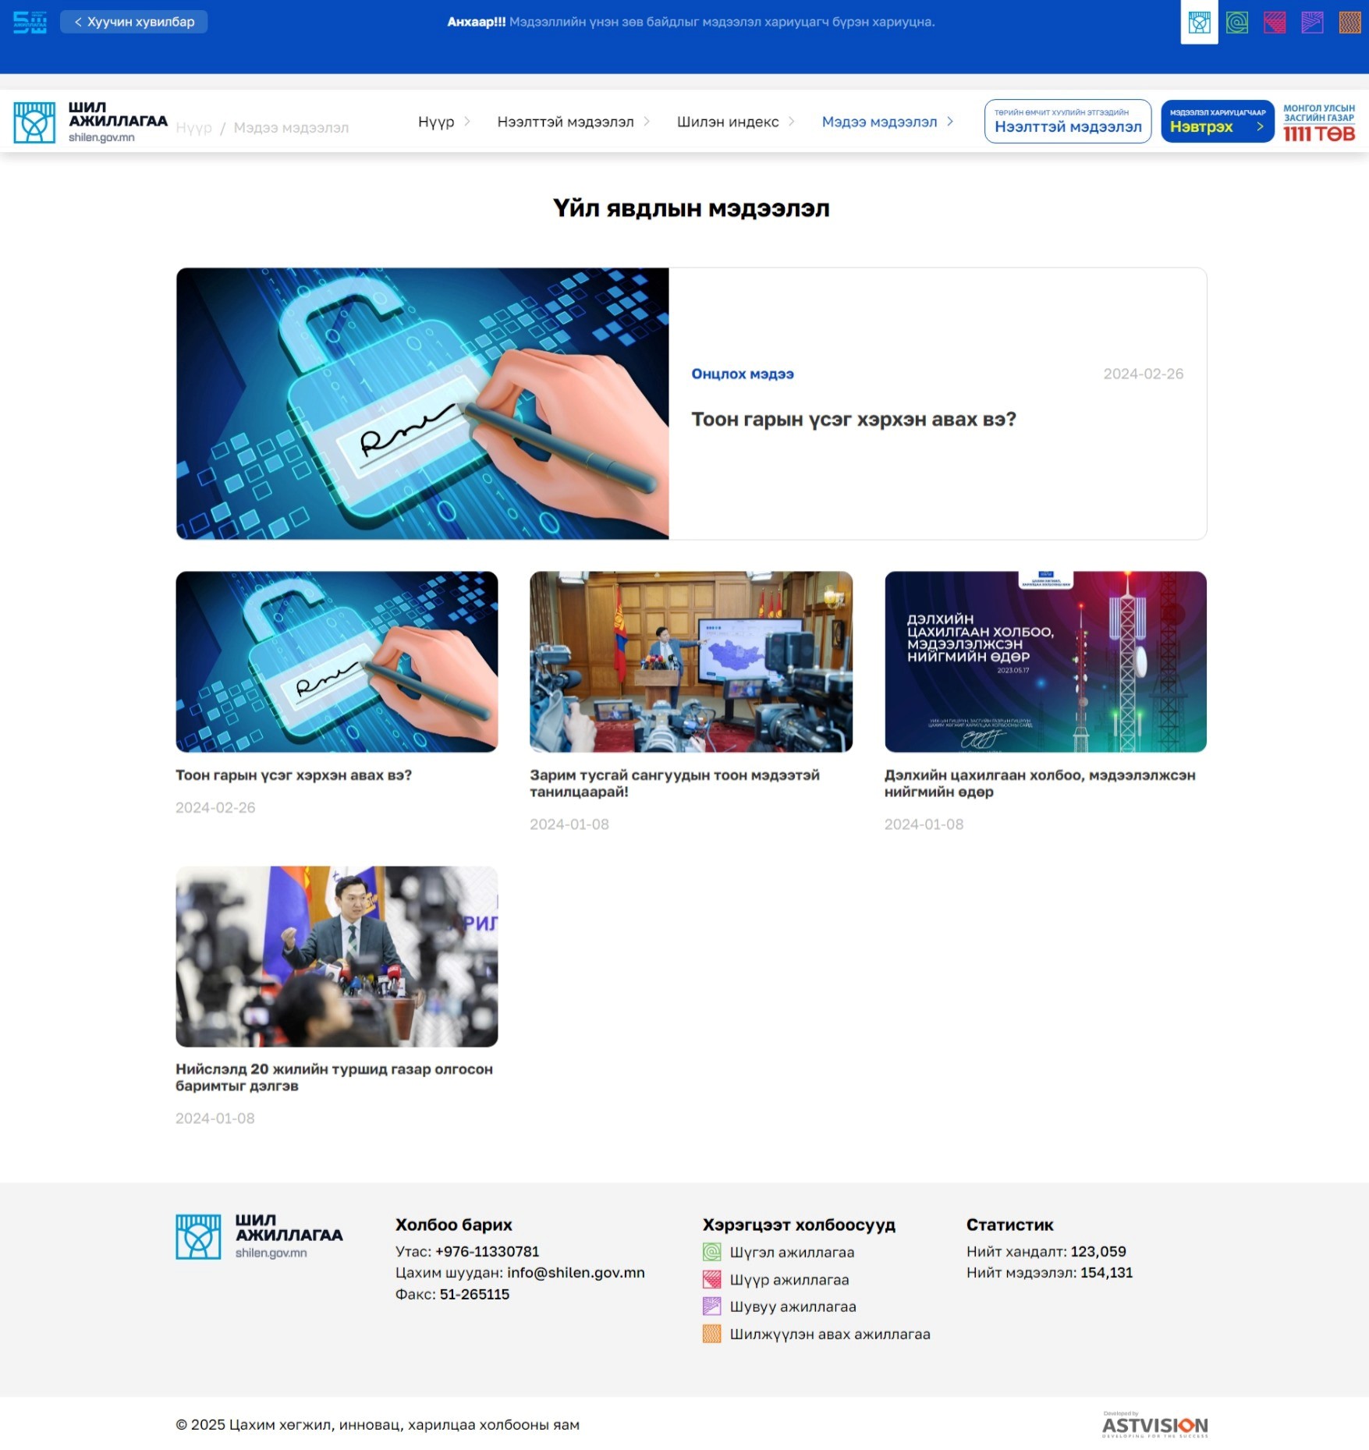Click the Нэвтрэх login button
The image size is (1369, 1450).
[1217, 122]
